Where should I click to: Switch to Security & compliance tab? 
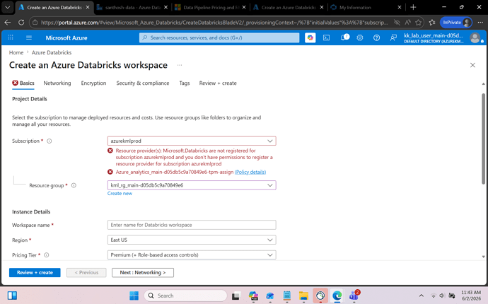pyautogui.click(x=143, y=83)
